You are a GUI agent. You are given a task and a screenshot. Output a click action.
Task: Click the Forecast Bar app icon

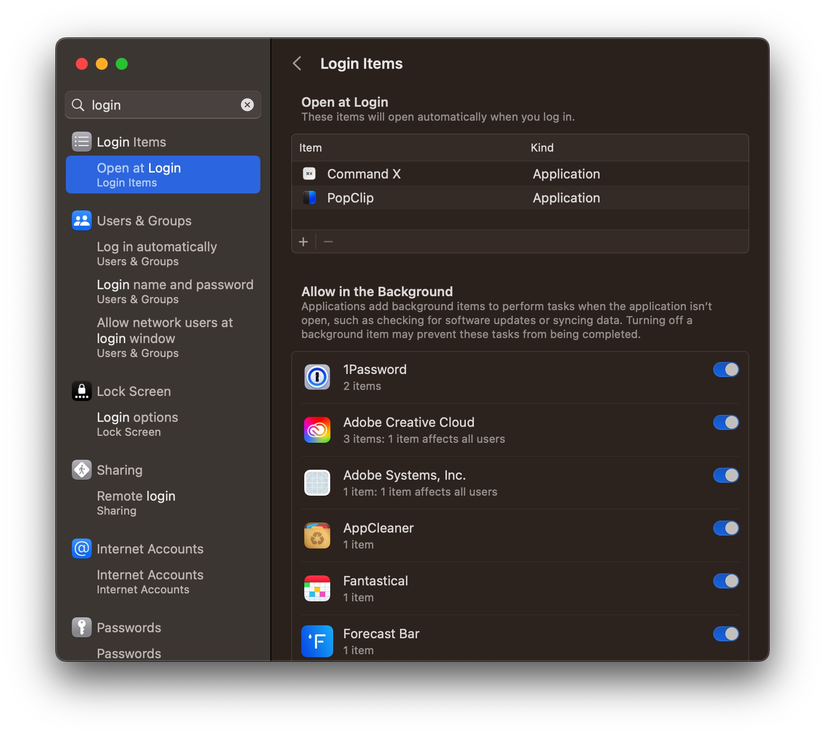(x=317, y=641)
